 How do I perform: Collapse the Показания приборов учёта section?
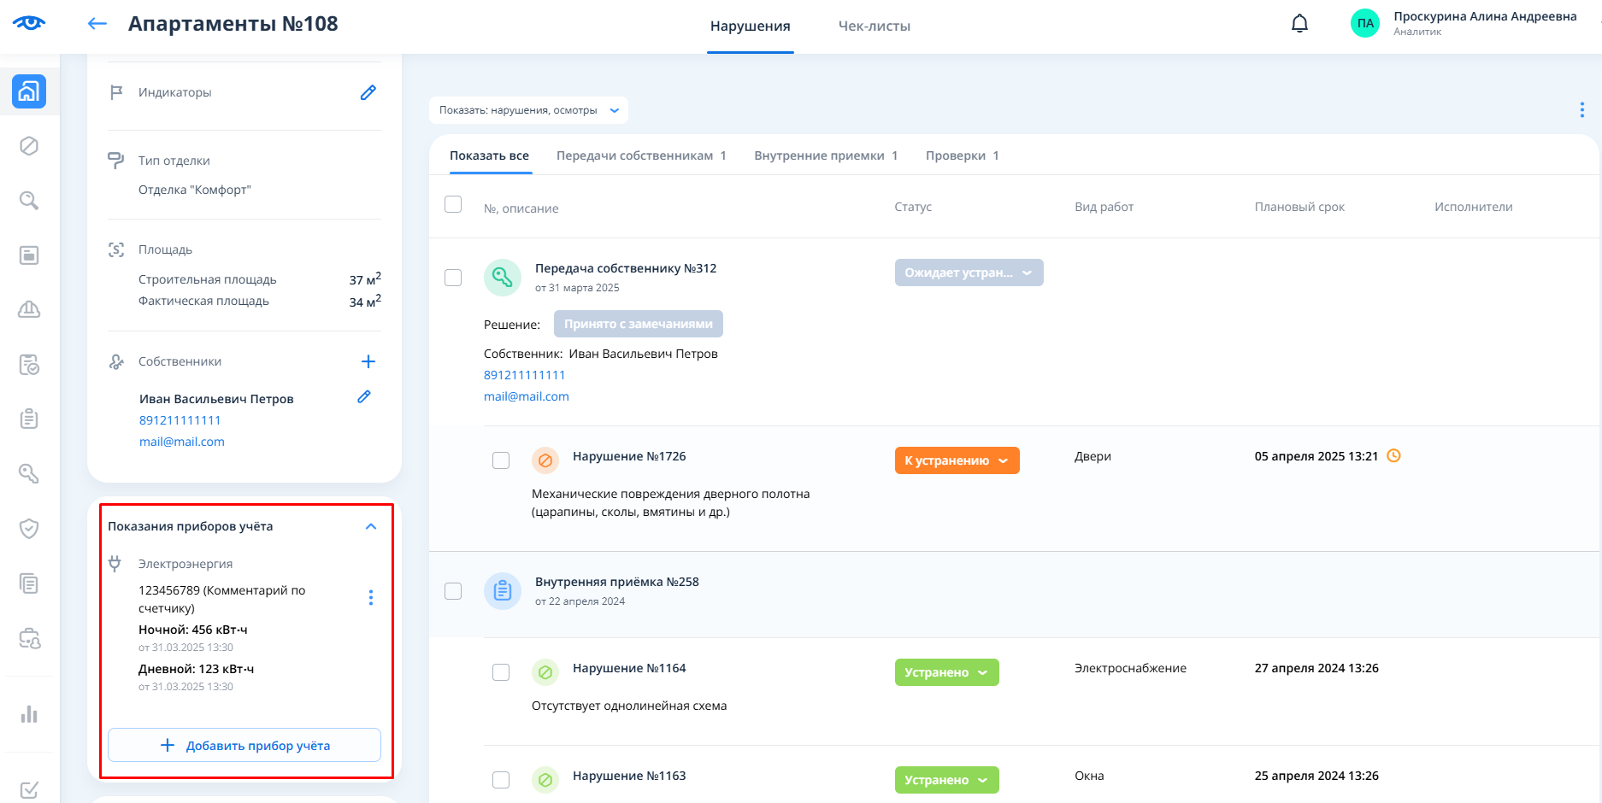pyautogui.click(x=371, y=526)
